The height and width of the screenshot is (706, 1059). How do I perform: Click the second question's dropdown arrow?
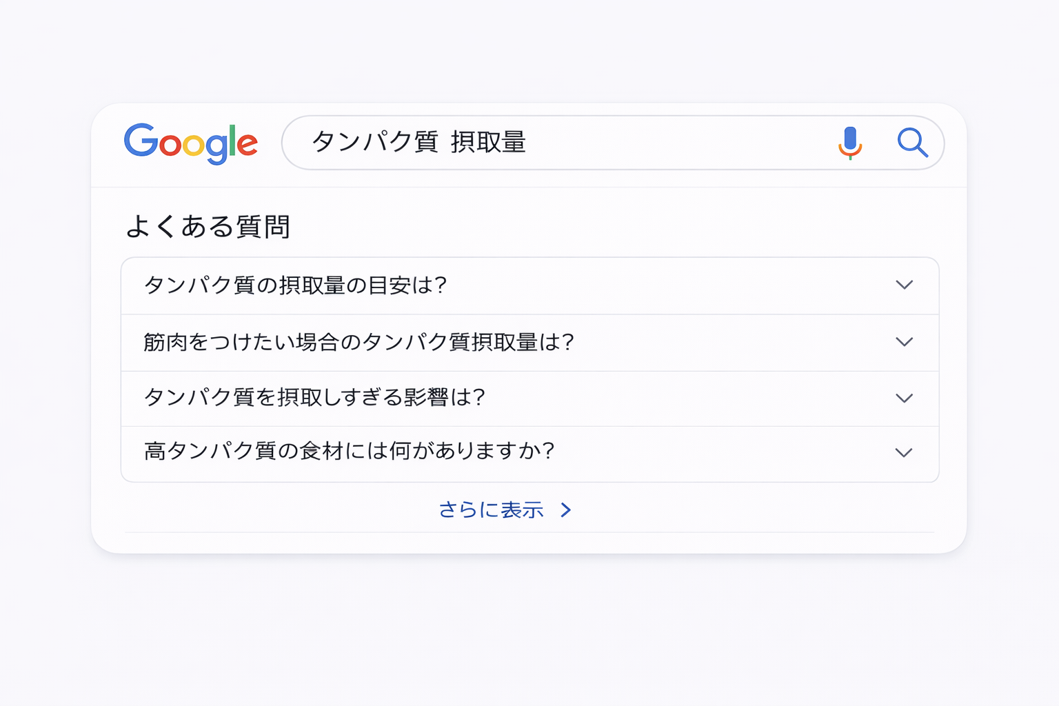(x=905, y=342)
